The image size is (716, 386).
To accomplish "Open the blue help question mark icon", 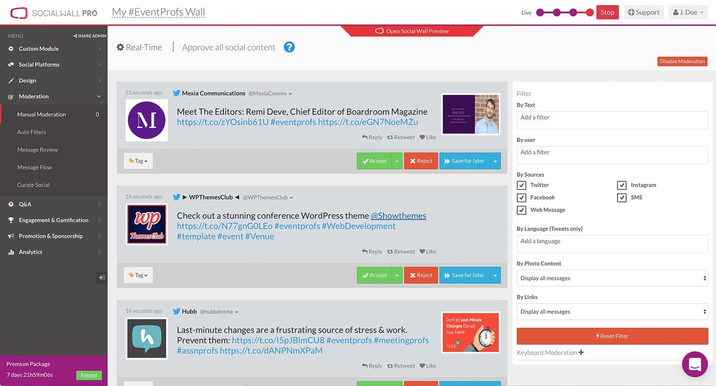I will [x=289, y=47].
